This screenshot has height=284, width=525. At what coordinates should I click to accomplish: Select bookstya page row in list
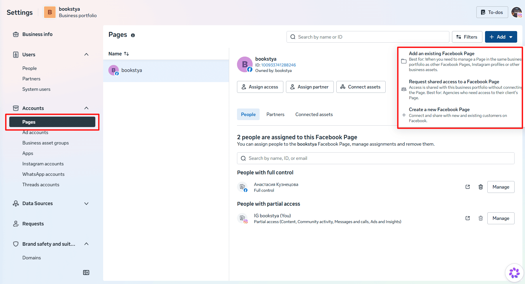pos(166,70)
